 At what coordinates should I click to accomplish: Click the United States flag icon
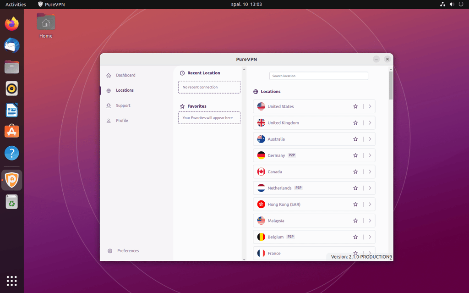click(x=261, y=106)
